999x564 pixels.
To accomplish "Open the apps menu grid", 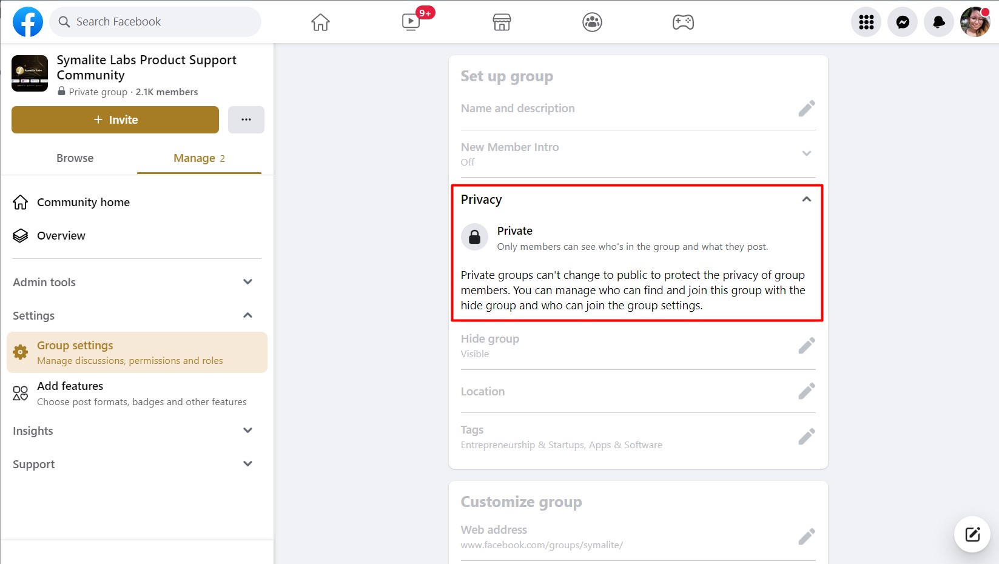I will (x=866, y=22).
